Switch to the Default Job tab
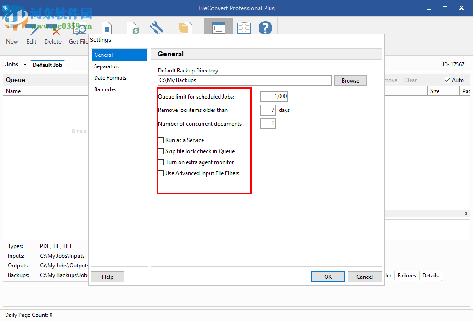Screen dimensions: 473x321 point(47,65)
